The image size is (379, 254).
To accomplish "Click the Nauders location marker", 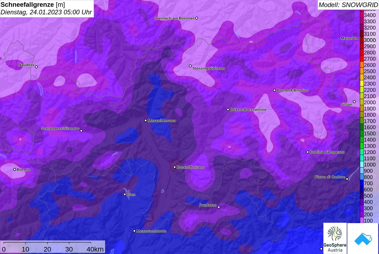I will pos(37,67).
